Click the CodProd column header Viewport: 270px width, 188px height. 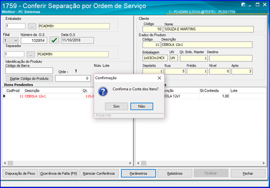click(15, 91)
